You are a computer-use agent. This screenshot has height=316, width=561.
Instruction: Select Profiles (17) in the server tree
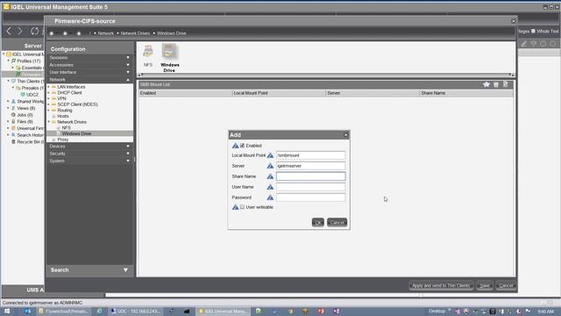click(29, 61)
